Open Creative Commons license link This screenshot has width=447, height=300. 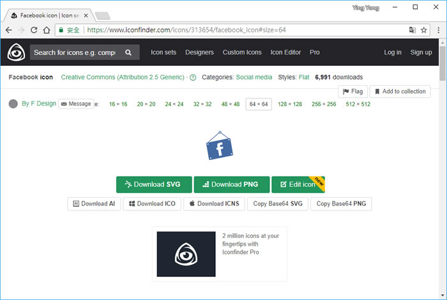pyautogui.click(x=123, y=77)
